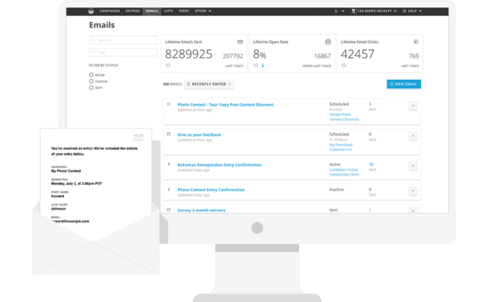Click the Emails page heading
The width and height of the screenshot is (499, 302).
tap(101, 25)
